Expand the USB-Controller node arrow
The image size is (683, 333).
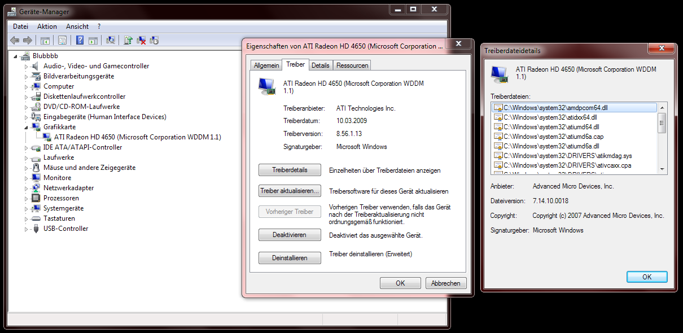point(25,229)
